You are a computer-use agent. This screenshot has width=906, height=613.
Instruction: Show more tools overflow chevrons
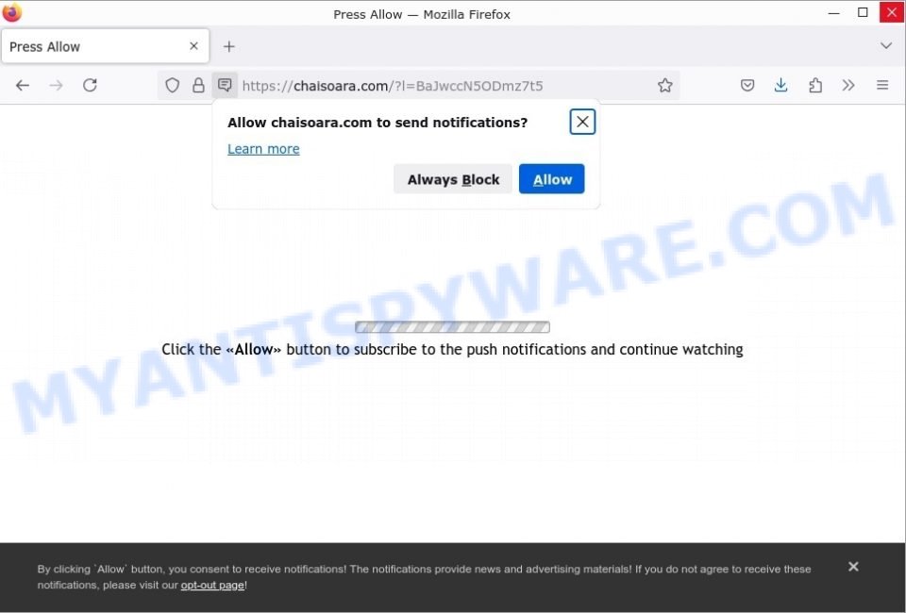click(x=848, y=86)
